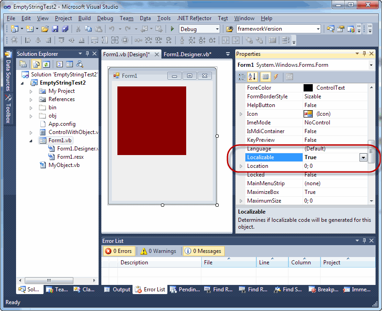Viewport: 382px width, 311px height.
Task: Switch to the Form1.Designer.vb tab
Action: [187, 54]
